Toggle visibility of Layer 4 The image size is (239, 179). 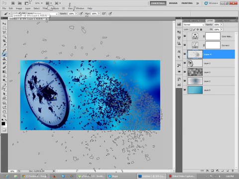[x=185, y=54]
